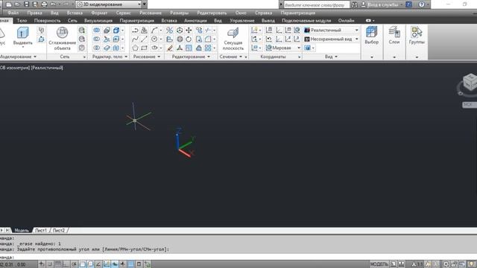Open the Сервис menu
This screenshot has height=268, width=477.
[x=123, y=13]
